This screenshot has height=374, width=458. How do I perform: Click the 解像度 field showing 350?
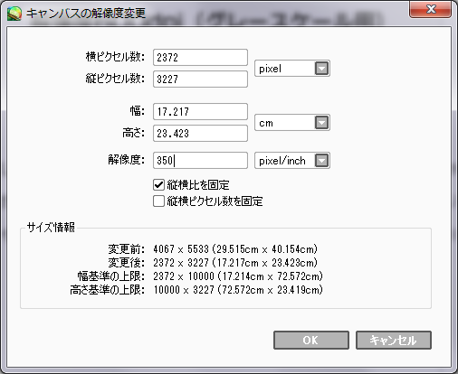pos(200,161)
